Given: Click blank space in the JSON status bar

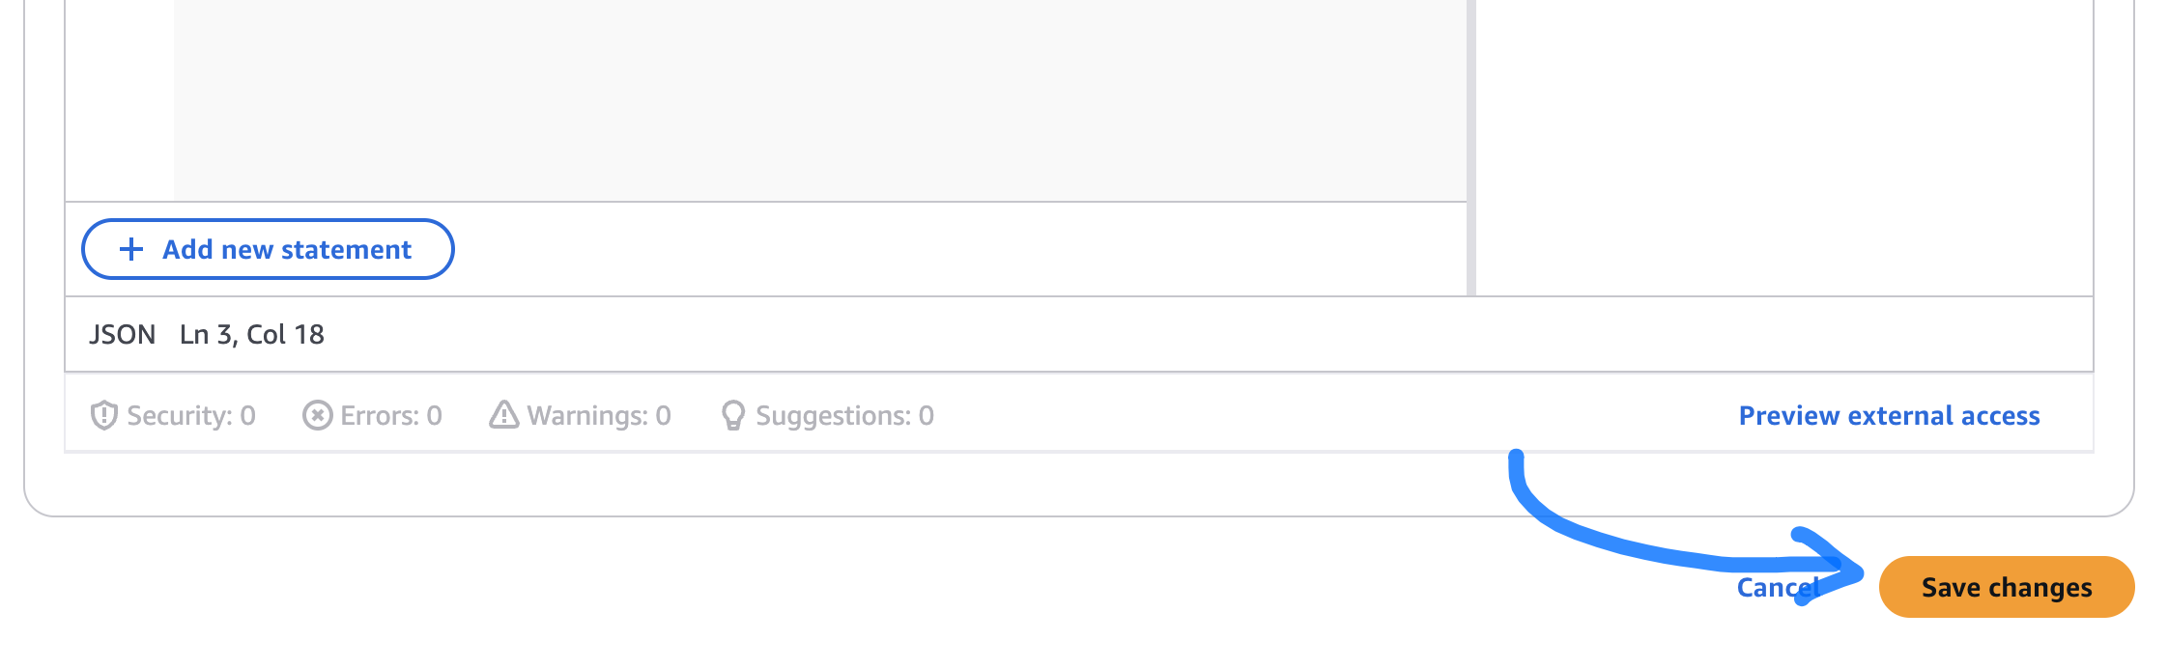Looking at the screenshot, I should (1159, 335).
